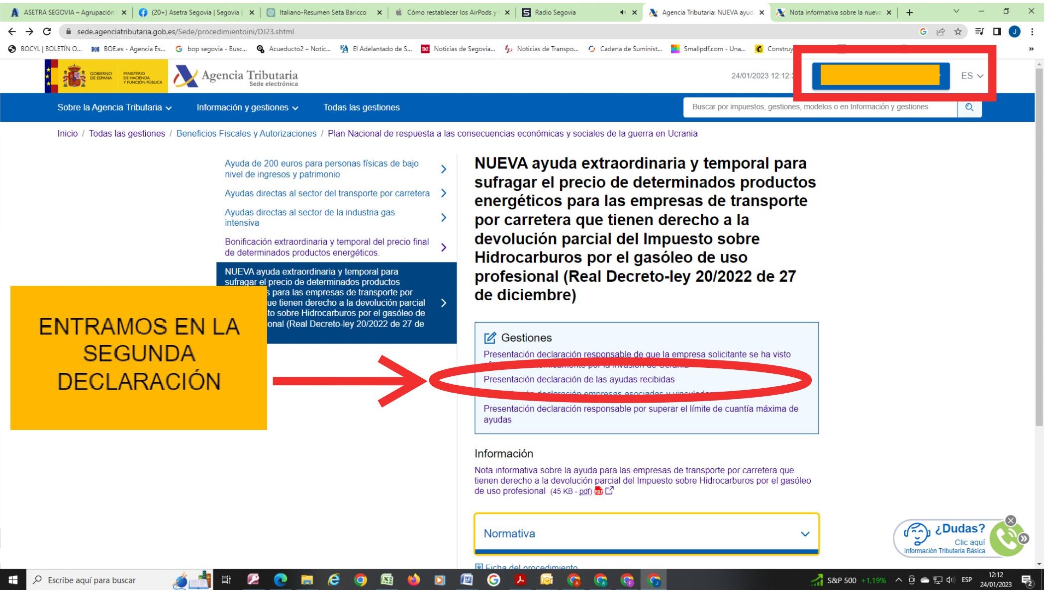Click the search magnifier icon button
Viewport: 1045px width, 596px height.
tap(969, 107)
